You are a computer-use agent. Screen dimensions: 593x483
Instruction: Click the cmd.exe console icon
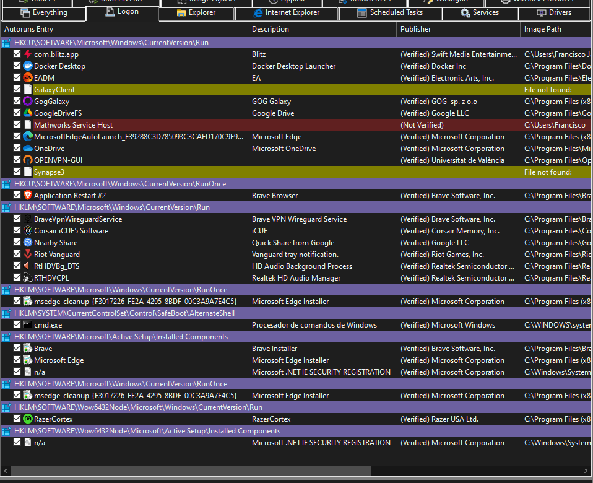28,324
